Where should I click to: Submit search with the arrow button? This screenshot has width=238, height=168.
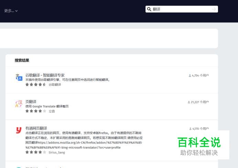click(x=214, y=9)
